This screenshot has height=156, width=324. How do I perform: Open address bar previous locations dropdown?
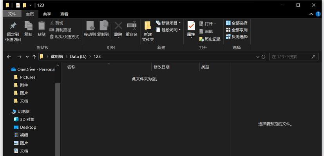tap(258, 57)
